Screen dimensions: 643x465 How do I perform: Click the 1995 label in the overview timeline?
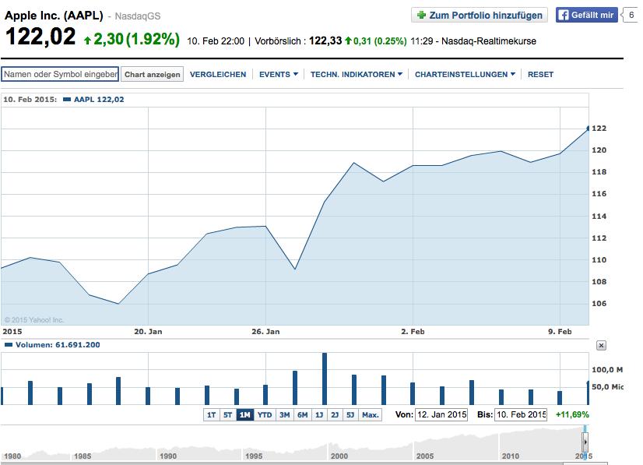254,456
